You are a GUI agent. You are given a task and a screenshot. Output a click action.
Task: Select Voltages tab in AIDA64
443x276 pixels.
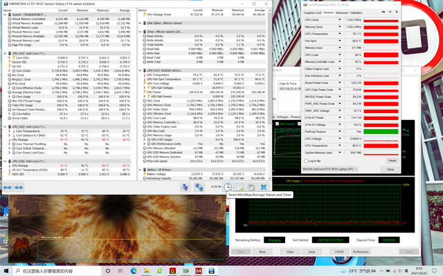(282, 117)
